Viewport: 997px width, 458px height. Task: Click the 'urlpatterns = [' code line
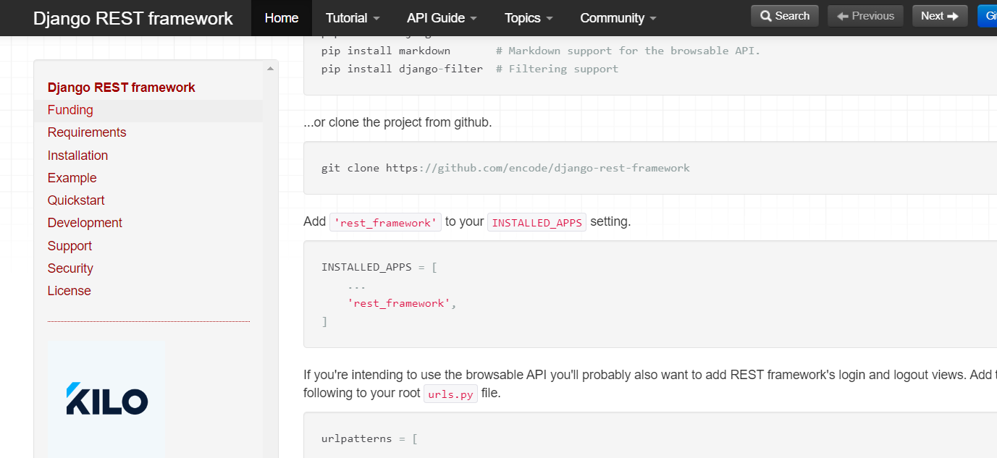coord(369,438)
